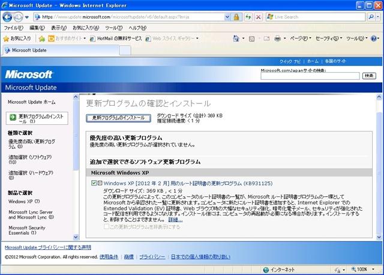
Task: Select 追加選択 (ハードウェア) (0) in sidebar
Action: [31, 175]
